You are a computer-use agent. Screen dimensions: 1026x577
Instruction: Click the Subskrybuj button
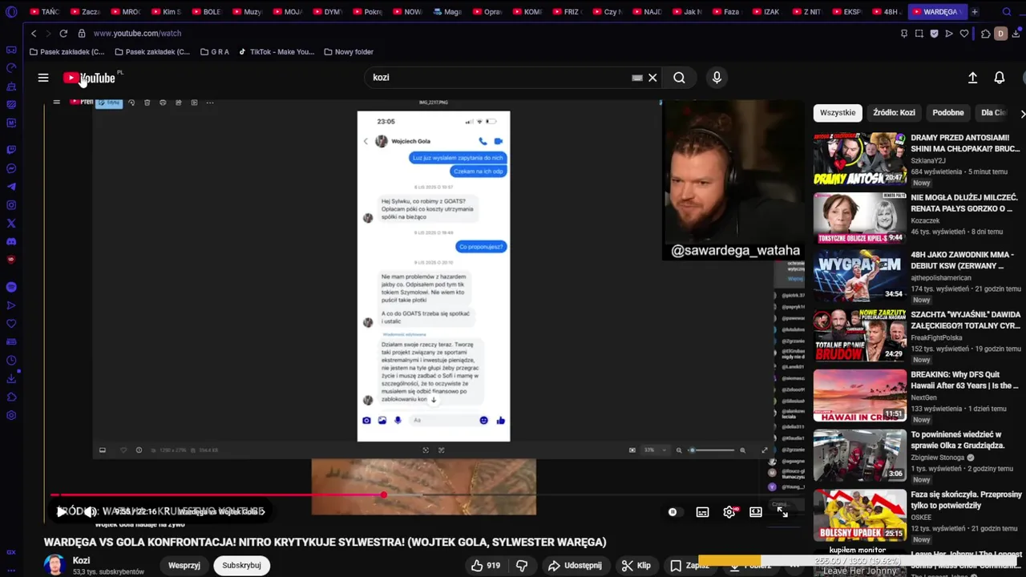241,565
